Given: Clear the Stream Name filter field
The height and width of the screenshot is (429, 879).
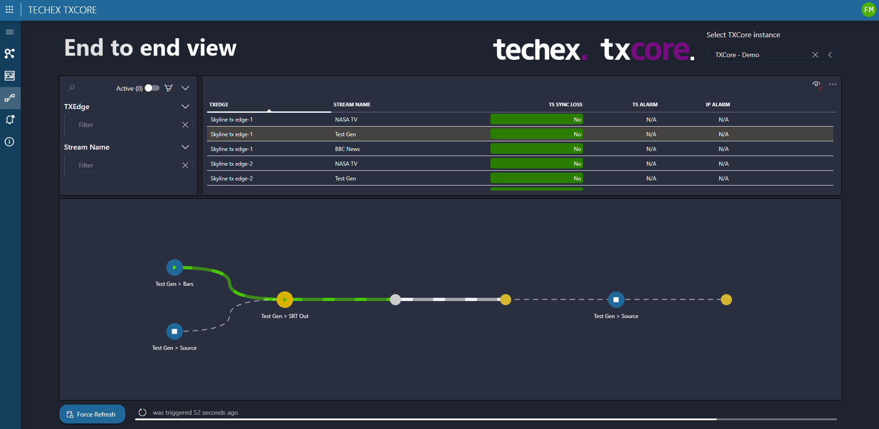Looking at the screenshot, I should pyautogui.click(x=185, y=165).
